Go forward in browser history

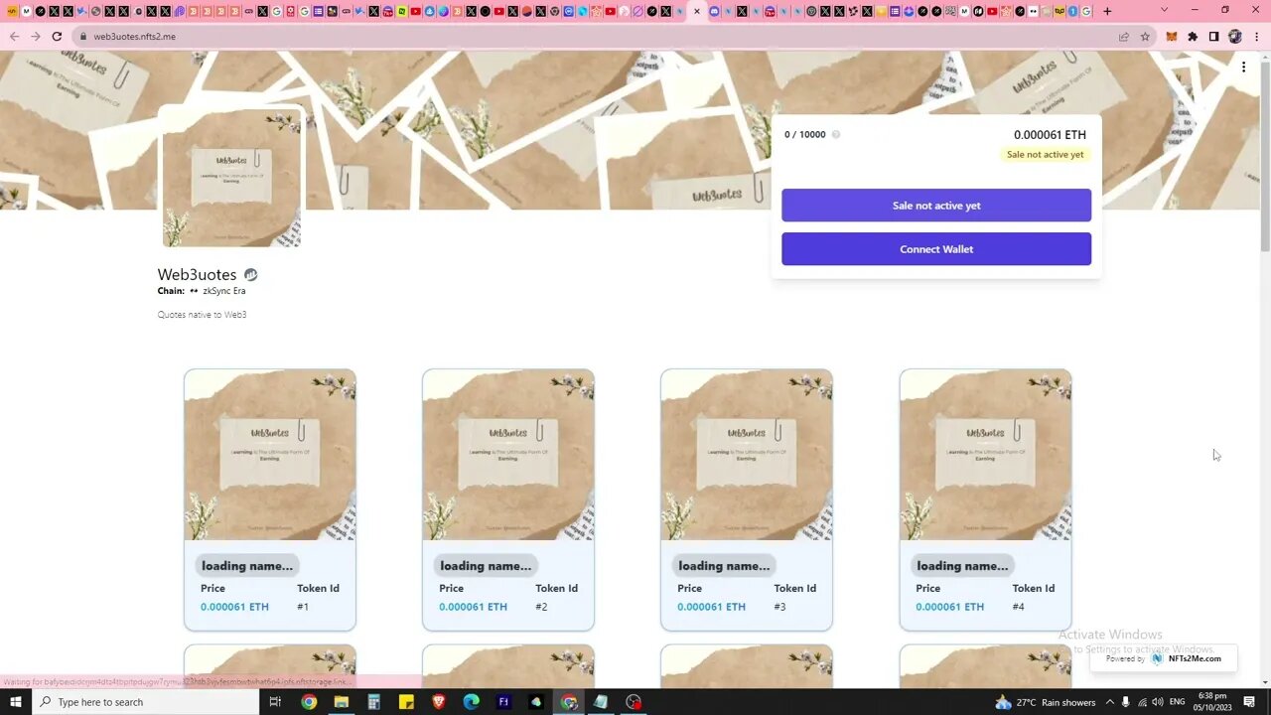pyautogui.click(x=36, y=37)
